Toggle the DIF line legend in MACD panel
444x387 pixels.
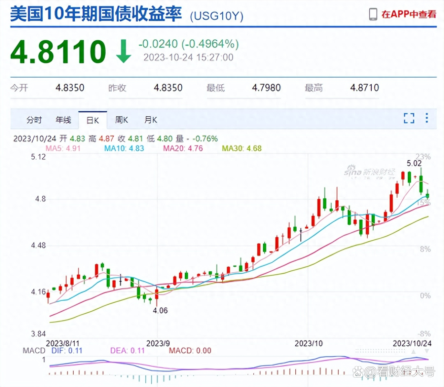pos(66,350)
